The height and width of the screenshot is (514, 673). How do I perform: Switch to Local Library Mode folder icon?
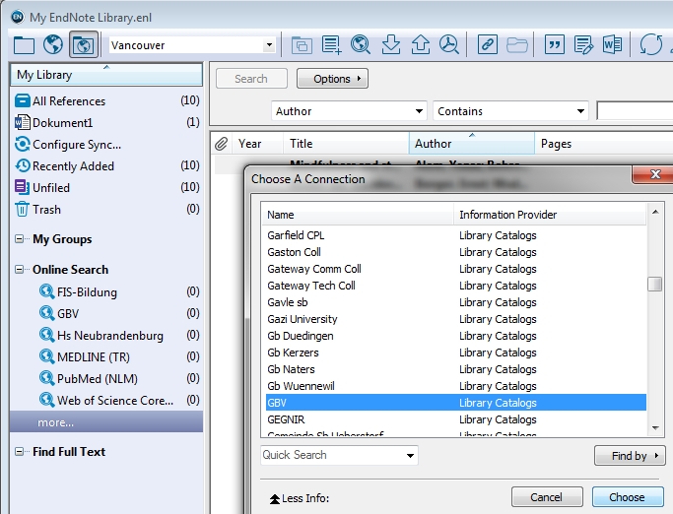coord(24,44)
